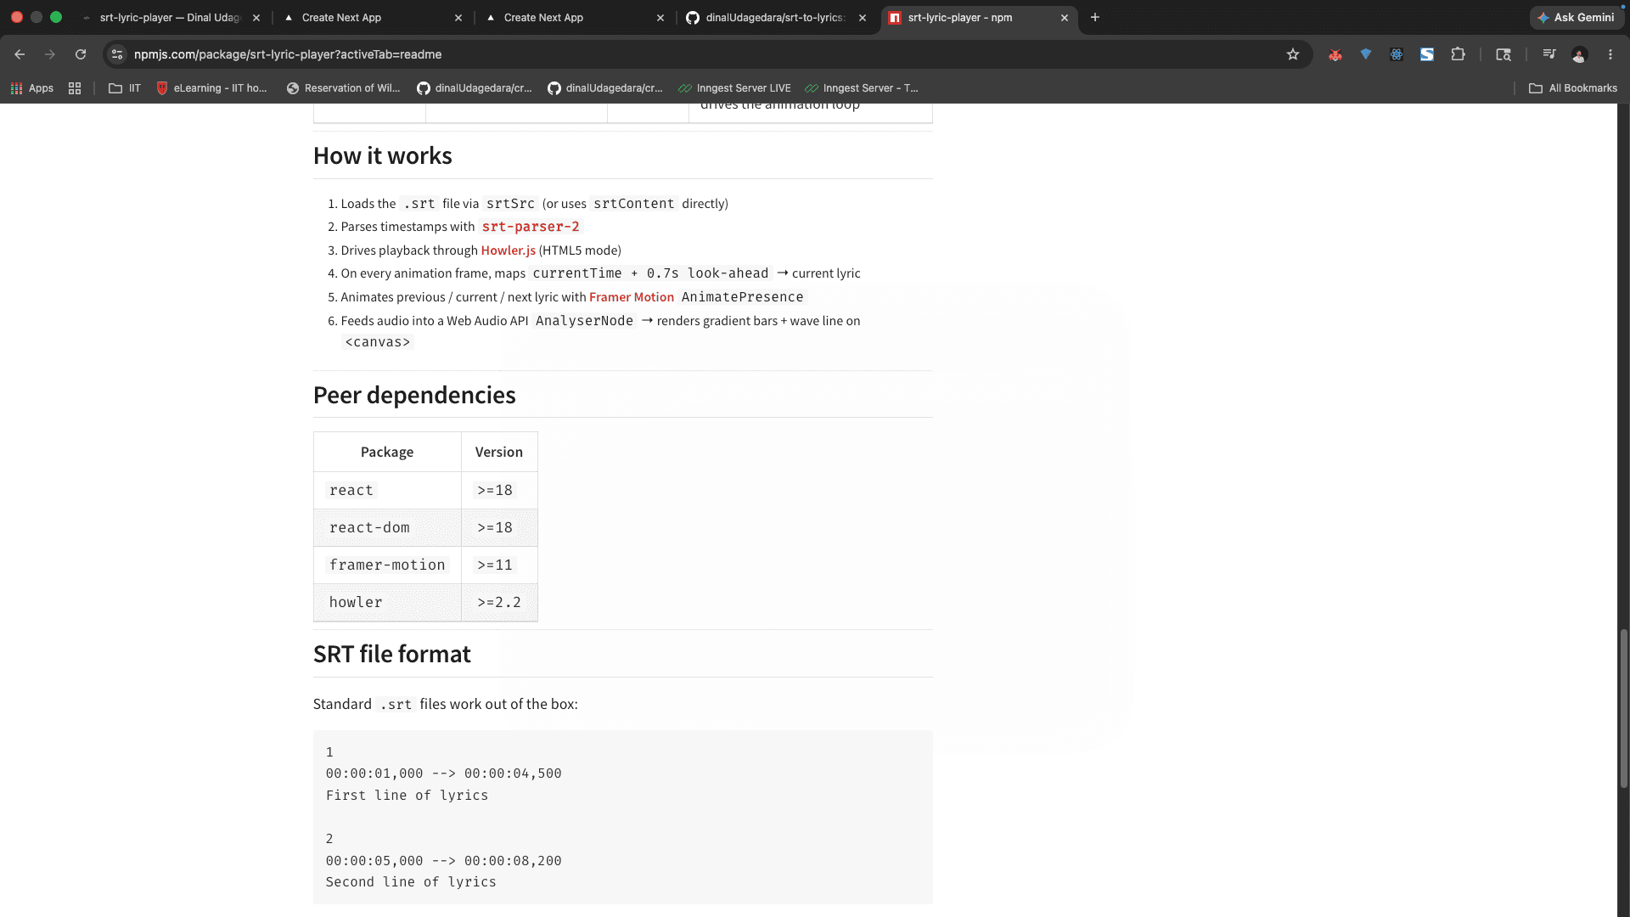Click the 'srtSrc' code text
Image resolution: width=1630 pixels, height=917 pixels.
pos(510,204)
